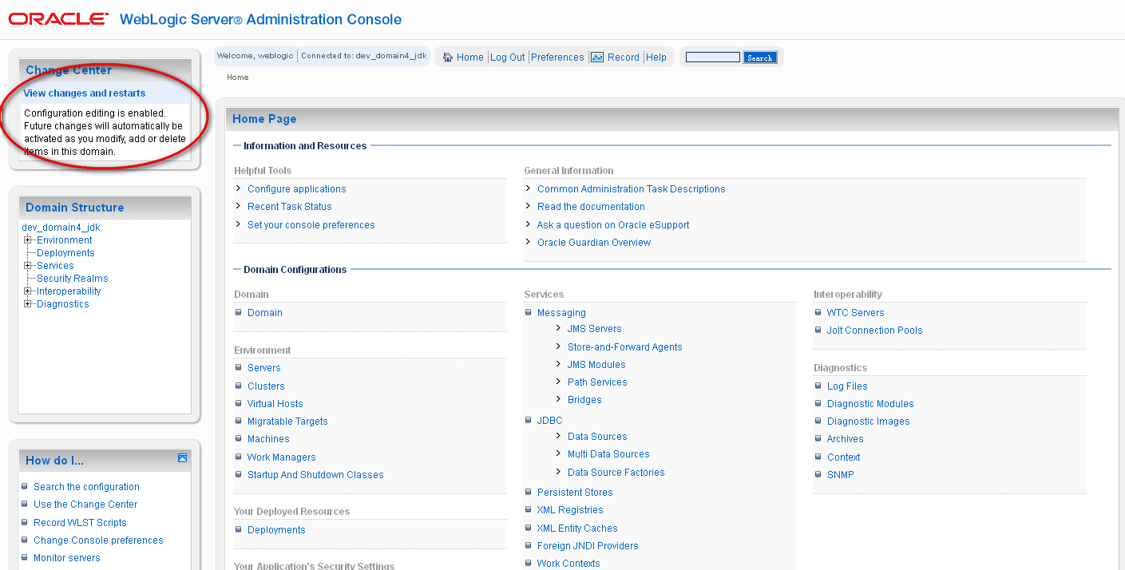1125x570 pixels.
Task: Open Path Services link
Action: pyautogui.click(x=597, y=382)
